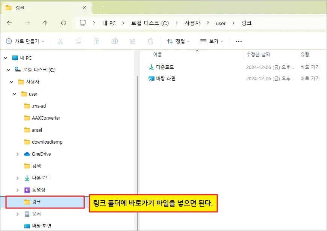The height and width of the screenshot is (231, 327).
Task: Select the 사용자 folder in tree
Action: (x=29, y=82)
